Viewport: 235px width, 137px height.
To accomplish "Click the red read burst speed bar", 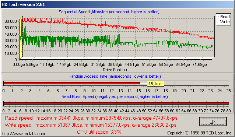I will (x=116, y=103).
